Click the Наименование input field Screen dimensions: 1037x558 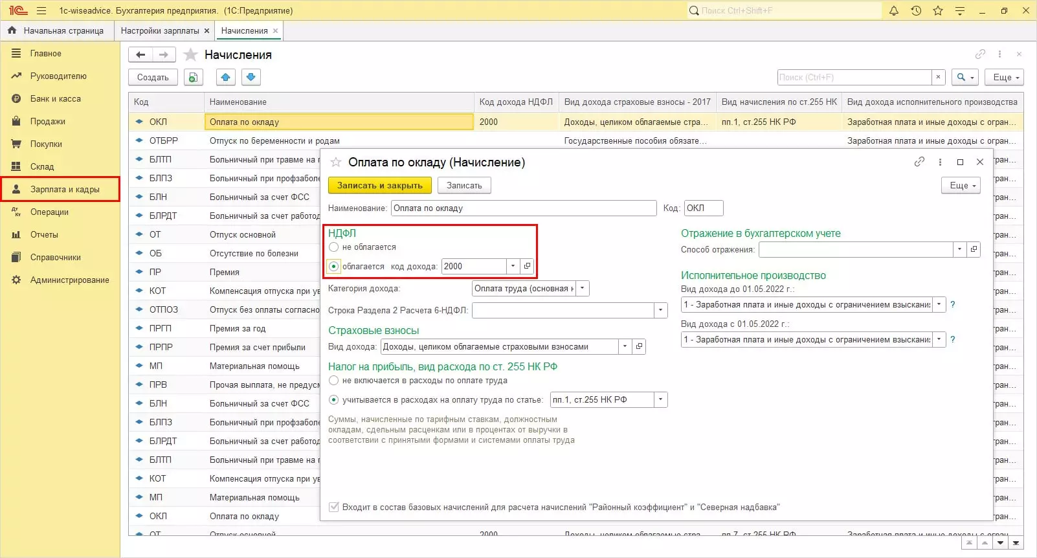524,208
